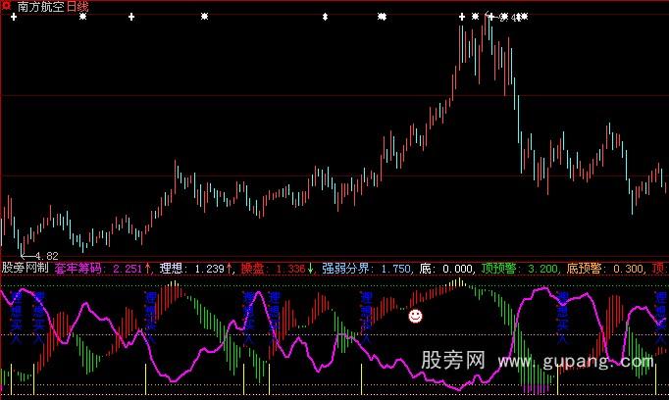Select the leftmost plus marker on the top row
The height and width of the screenshot is (400, 669).
pos(16,17)
